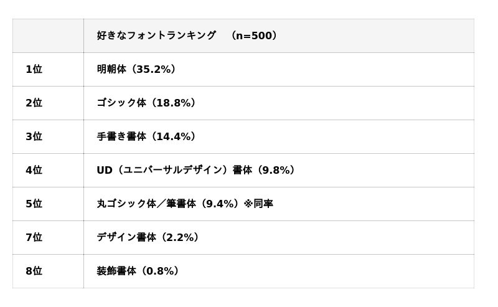Click the 2位 rank cell

[x=34, y=103]
